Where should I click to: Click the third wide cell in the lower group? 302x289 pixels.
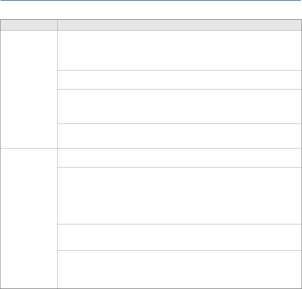tap(179, 237)
